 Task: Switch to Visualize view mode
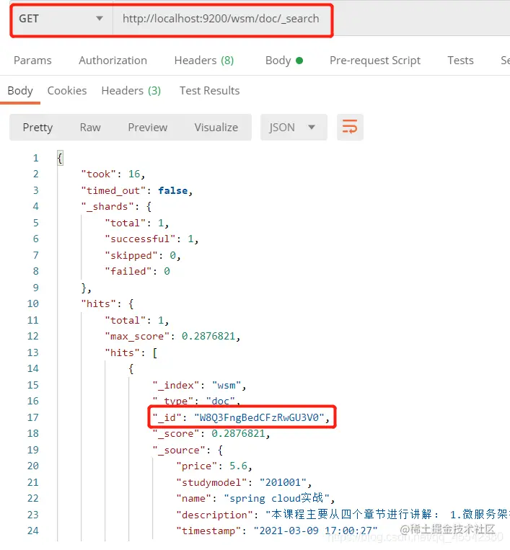coord(216,128)
